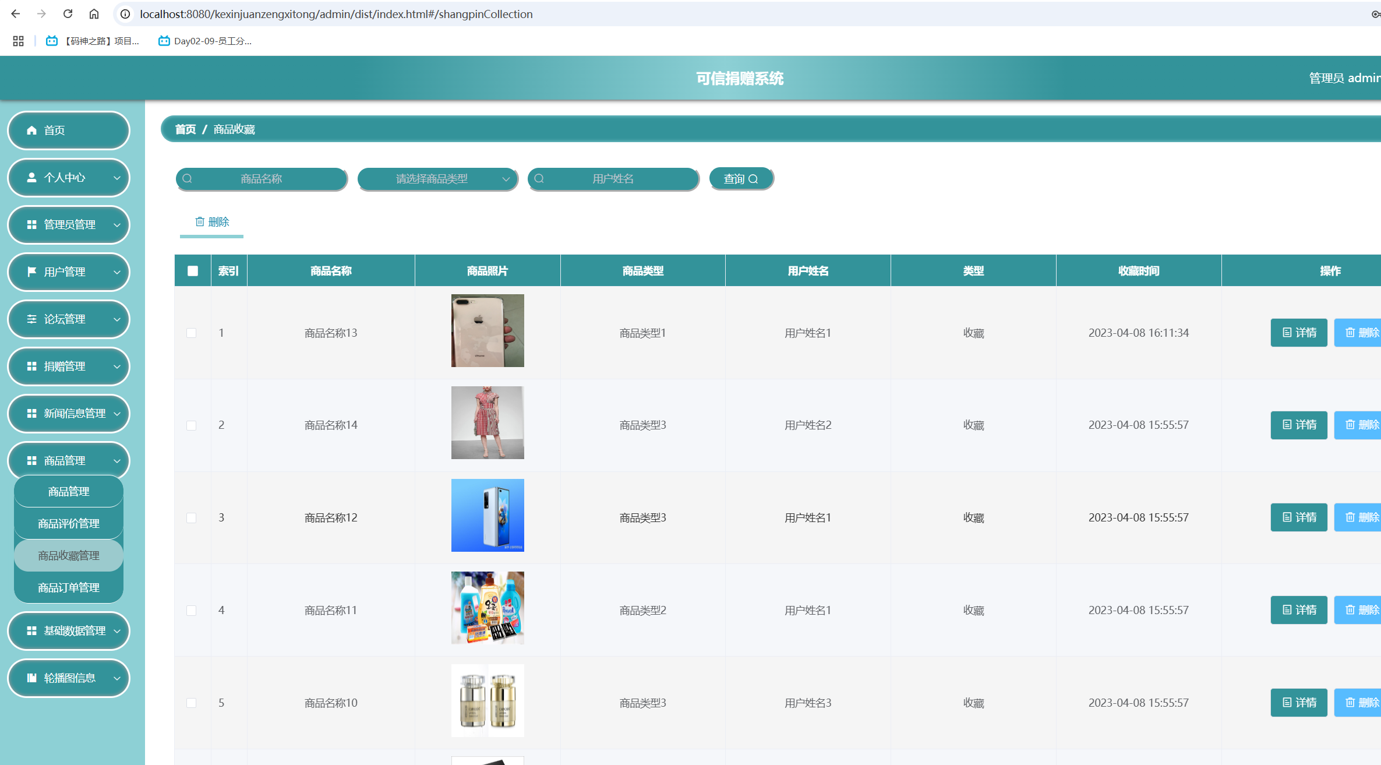Screen dimensions: 1381x765
Task: Check the row checkbox for 商品名称13
Action: pos(192,333)
